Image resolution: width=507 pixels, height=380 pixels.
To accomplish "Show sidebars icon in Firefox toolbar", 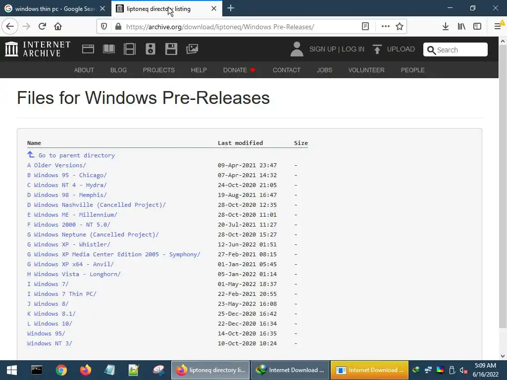I will tap(477, 27).
